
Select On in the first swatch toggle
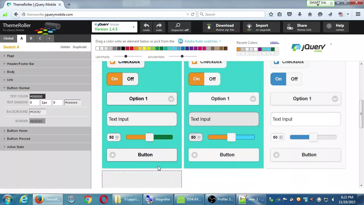pos(115,79)
